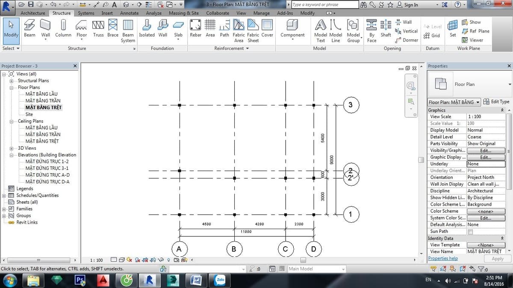Select the Model Line tool
The width and height of the screenshot is (513, 288).
(336, 31)
